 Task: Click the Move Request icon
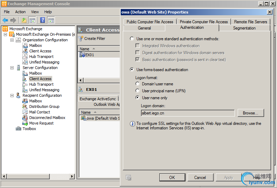[25, 123]
